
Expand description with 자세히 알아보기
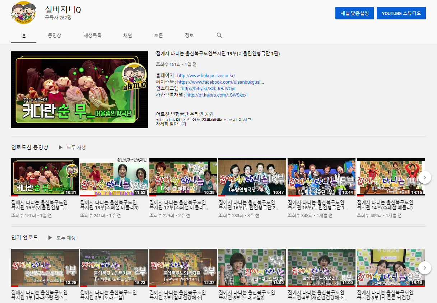click(x=171, y=124)
